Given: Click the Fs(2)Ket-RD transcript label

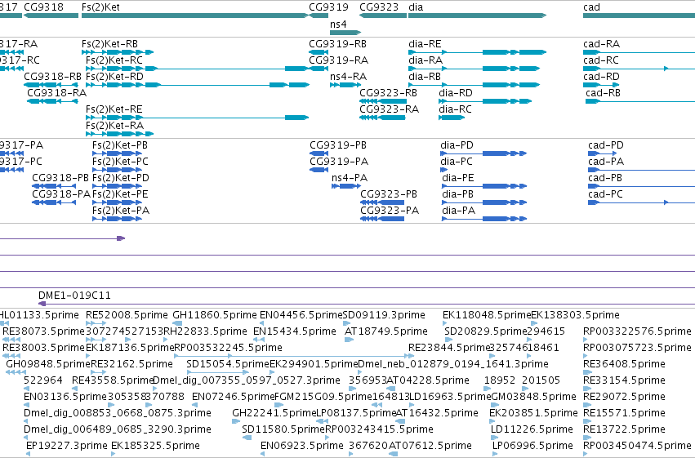Looking at the screenshot, I should pos(114,77).
